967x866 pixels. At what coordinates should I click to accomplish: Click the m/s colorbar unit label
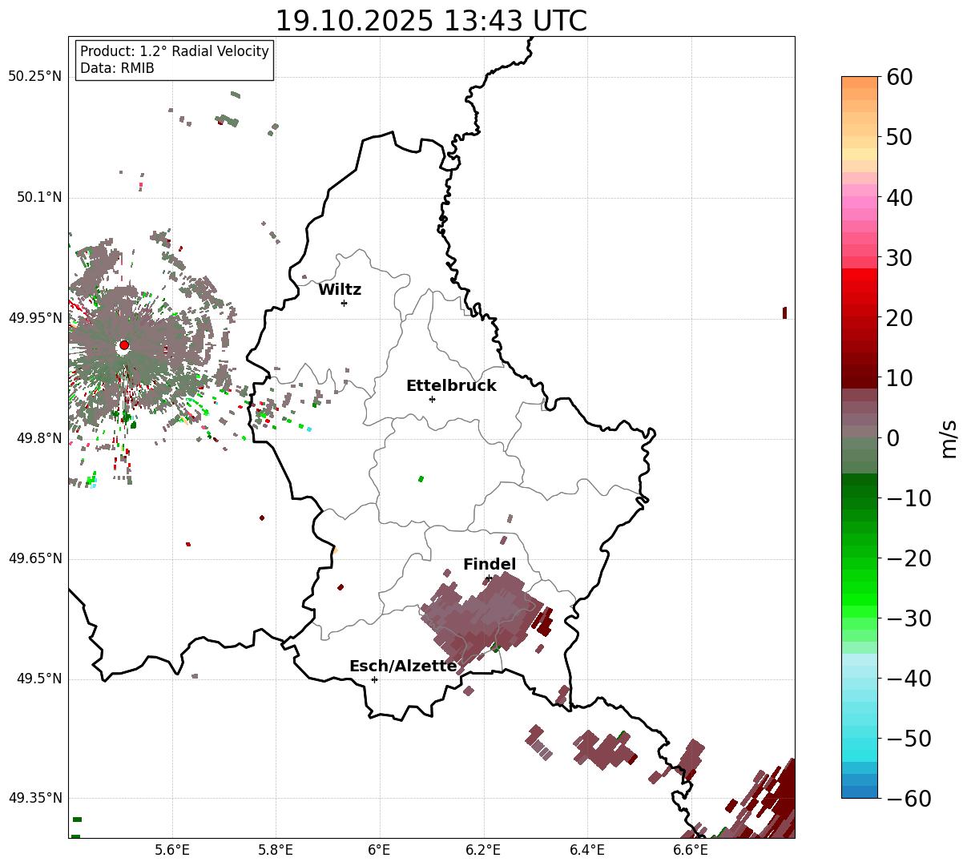(x=949, y=437)
